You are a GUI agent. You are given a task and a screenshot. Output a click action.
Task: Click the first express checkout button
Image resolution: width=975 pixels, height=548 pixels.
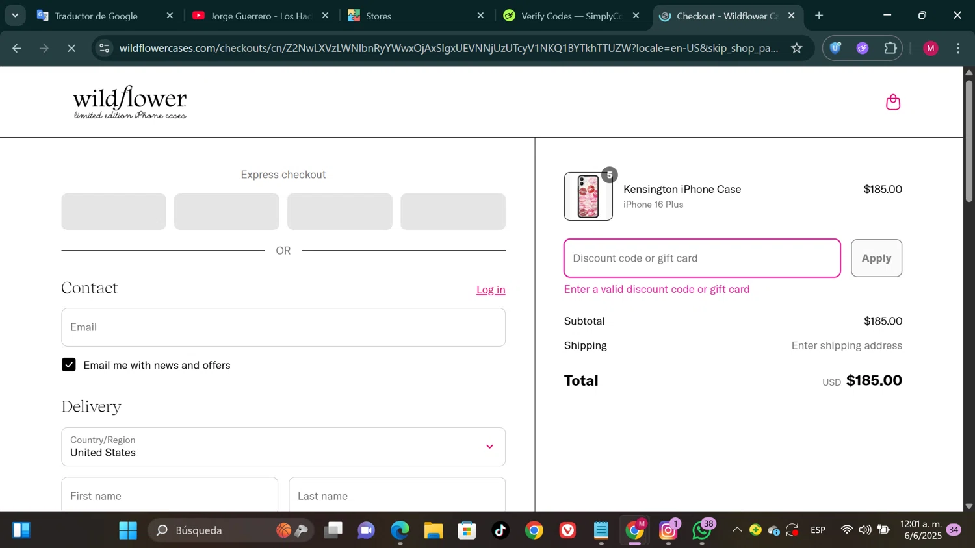pyautogui.click(x=114, y=212)
